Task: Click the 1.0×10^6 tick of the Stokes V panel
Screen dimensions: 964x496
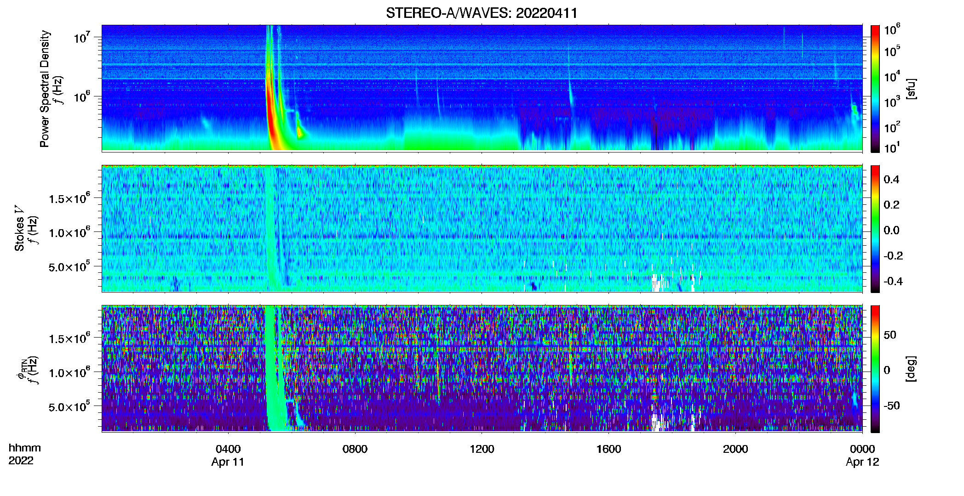Action: tap(69, 232)
